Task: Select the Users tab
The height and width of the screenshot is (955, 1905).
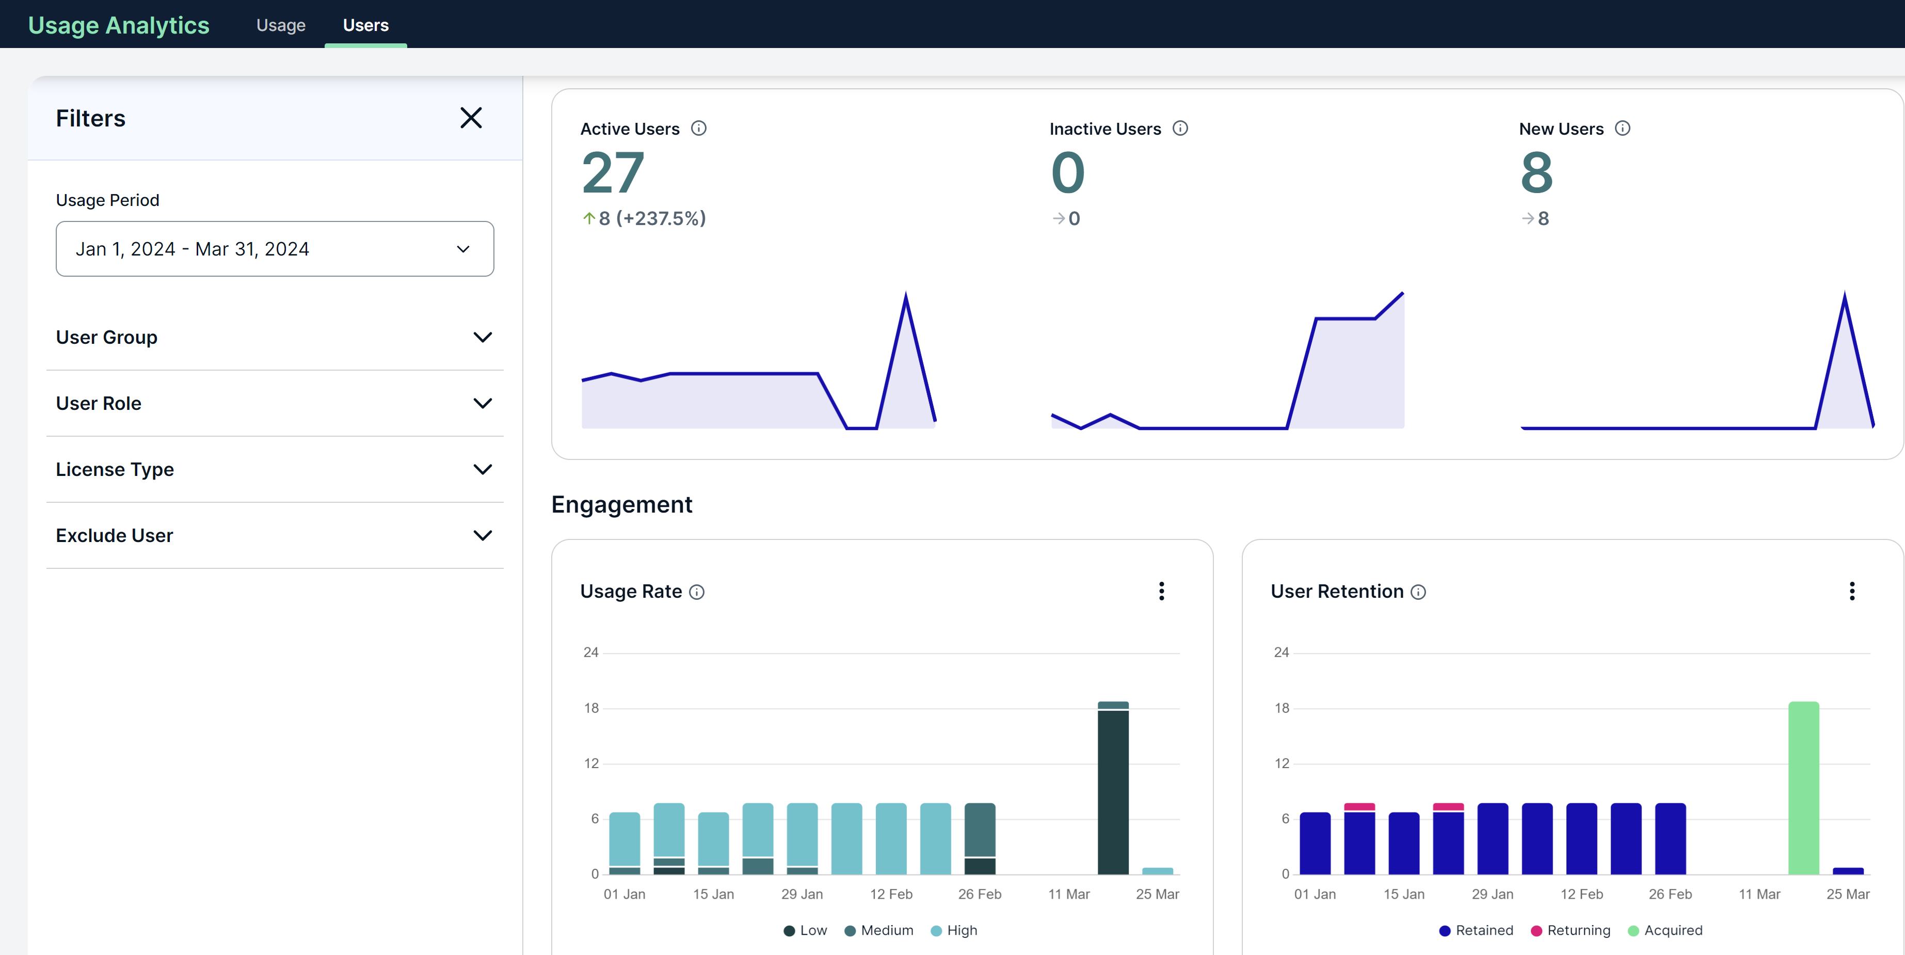Action: [365, 25]
